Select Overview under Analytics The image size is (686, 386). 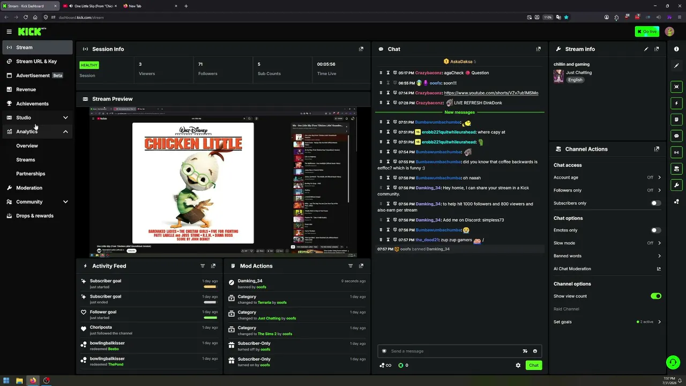coord(27,146)
